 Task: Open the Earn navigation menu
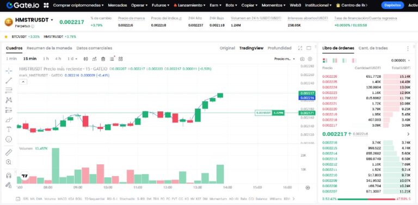click(216, 5)
